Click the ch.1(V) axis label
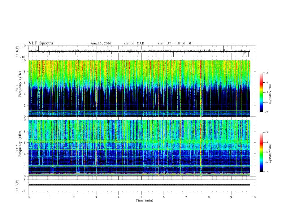Viewport: 286px width, 221px height. 17,51
